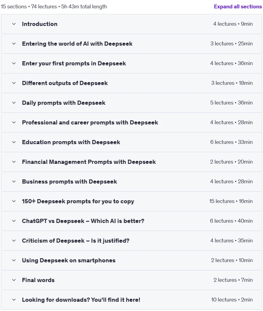Select Business prompts with Deepseek title
Image resolution: width=263 pixels, height=311 pixels.
[70, 182]
